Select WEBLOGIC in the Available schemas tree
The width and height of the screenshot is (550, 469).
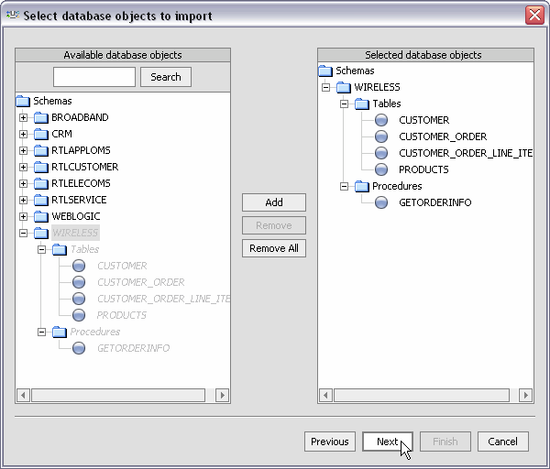click(76, 216)
